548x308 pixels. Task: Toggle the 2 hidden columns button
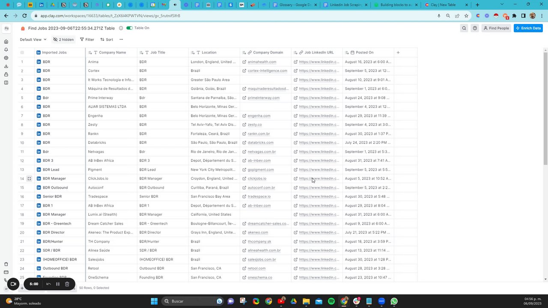click(x=63, y=39)
